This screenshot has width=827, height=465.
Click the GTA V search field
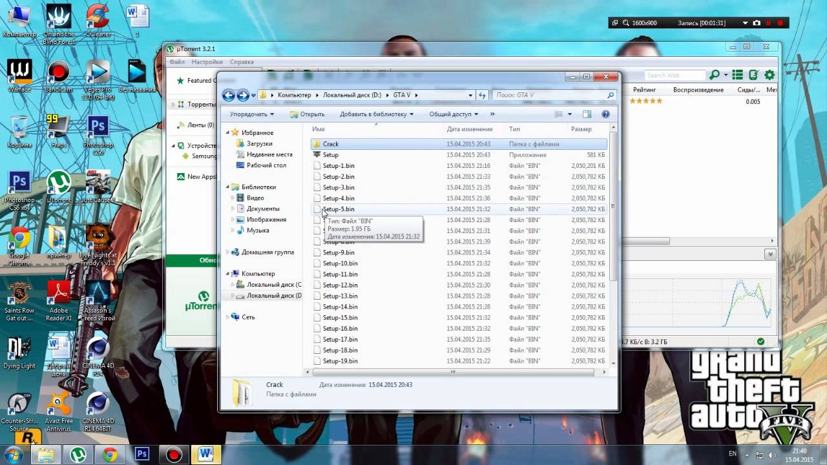click(554, 95)
